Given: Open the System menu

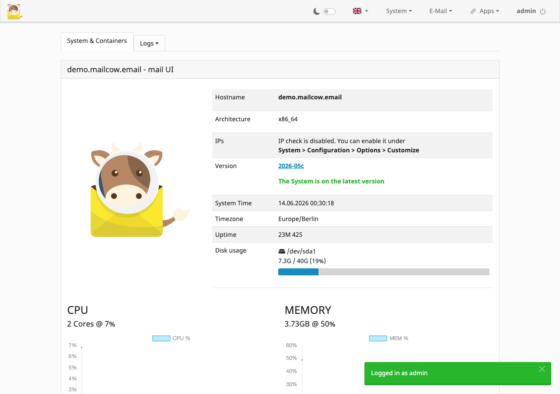Looking at the screenshot, I should pos(399,11).
